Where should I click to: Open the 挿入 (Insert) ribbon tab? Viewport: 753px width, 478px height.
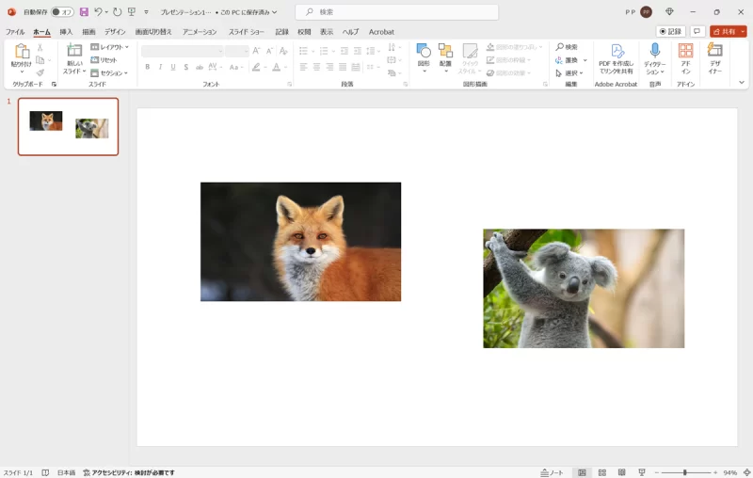pyautogui.click(x=66, y=32)
